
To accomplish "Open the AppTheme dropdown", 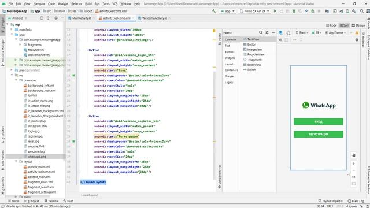I will (335, 32).
